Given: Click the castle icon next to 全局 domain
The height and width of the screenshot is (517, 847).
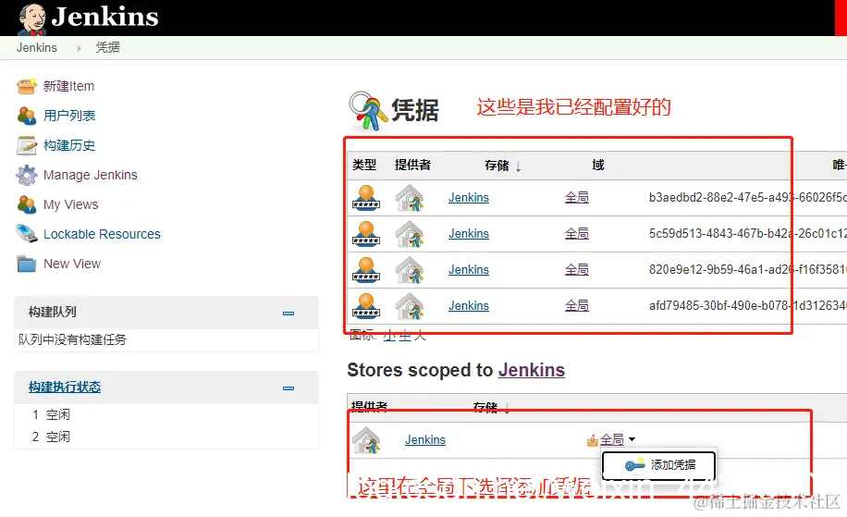Looking at the screenshot, I should pyautogui.click(x=593, y=441).
